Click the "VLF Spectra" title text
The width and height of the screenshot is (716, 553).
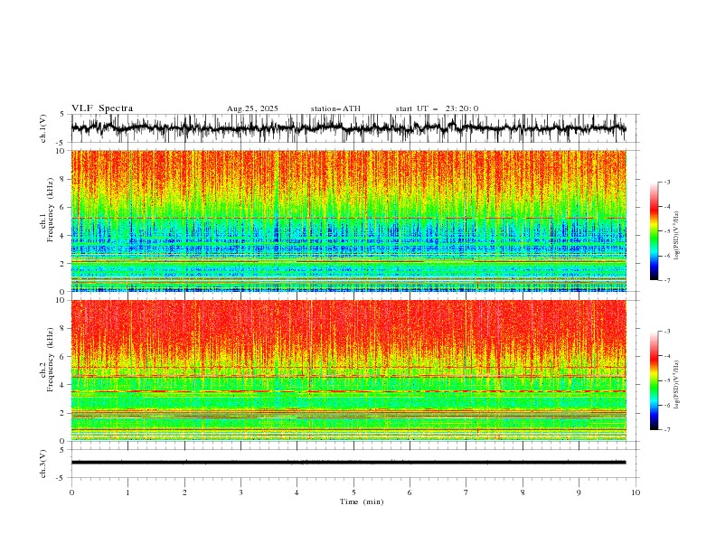coord(102,108)
